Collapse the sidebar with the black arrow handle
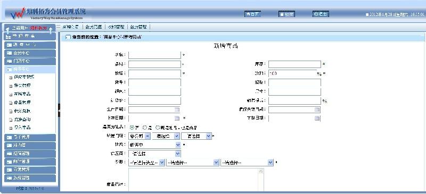Viewport: 426px width, 194px height. coord(59,111)
